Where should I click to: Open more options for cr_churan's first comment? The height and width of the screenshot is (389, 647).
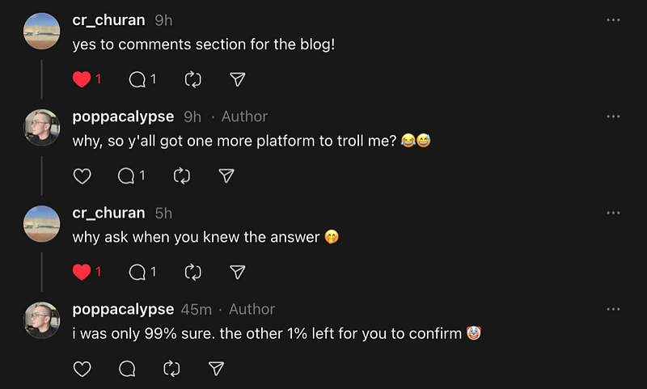[x=613, y=20]
